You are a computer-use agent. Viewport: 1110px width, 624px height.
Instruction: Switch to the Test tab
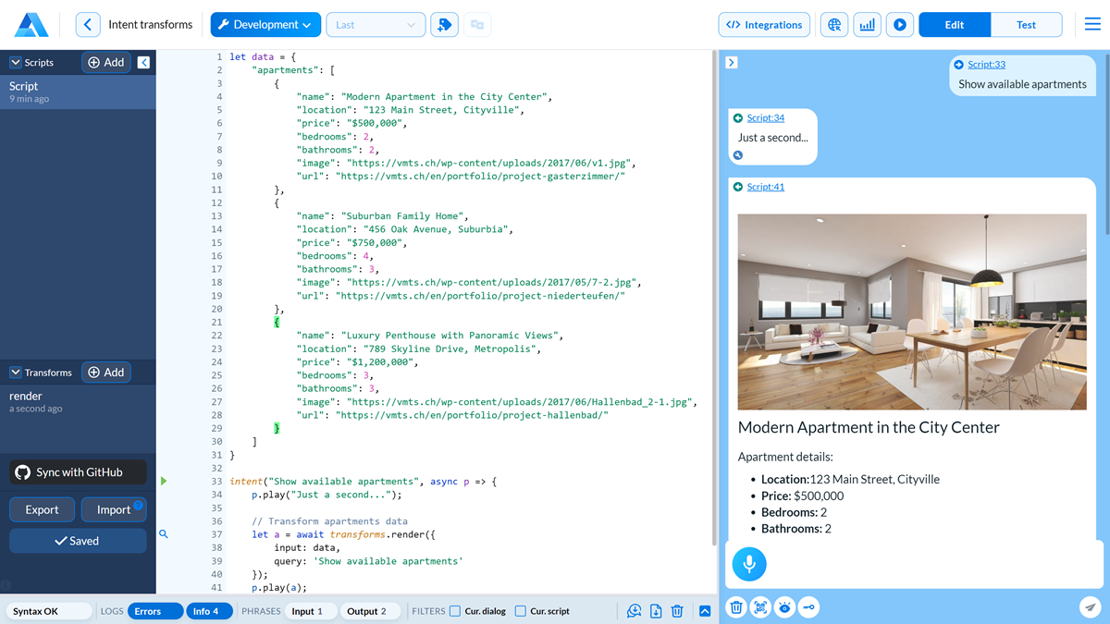1027,25
